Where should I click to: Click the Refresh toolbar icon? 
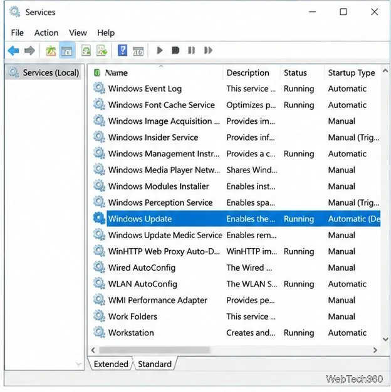coord(86,51)
